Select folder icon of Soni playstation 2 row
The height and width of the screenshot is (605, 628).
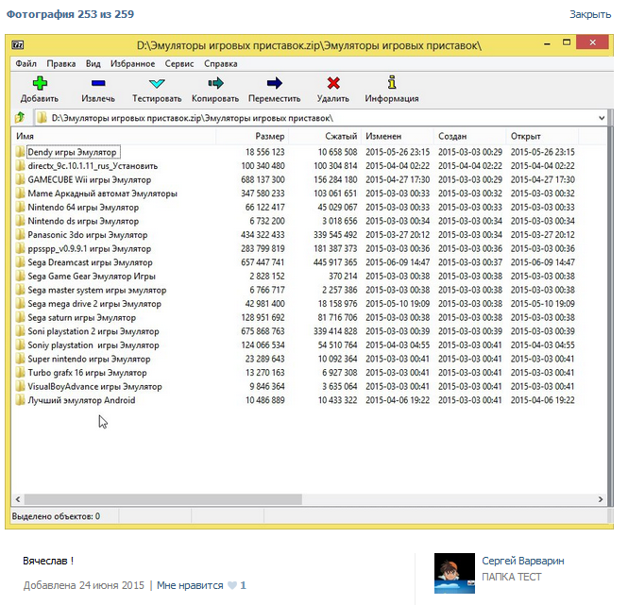[20, 331]
